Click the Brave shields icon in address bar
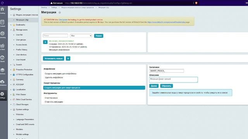The width and height of the screenshot is (248, 139). [196, 3]
